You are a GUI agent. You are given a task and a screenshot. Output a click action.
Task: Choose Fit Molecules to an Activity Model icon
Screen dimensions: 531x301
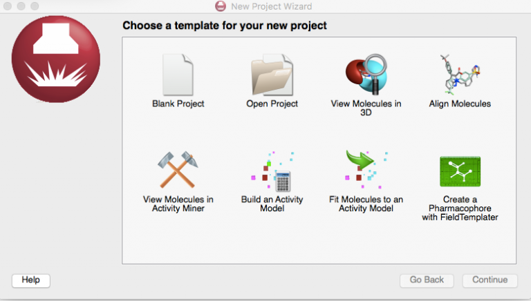[365, 171]
